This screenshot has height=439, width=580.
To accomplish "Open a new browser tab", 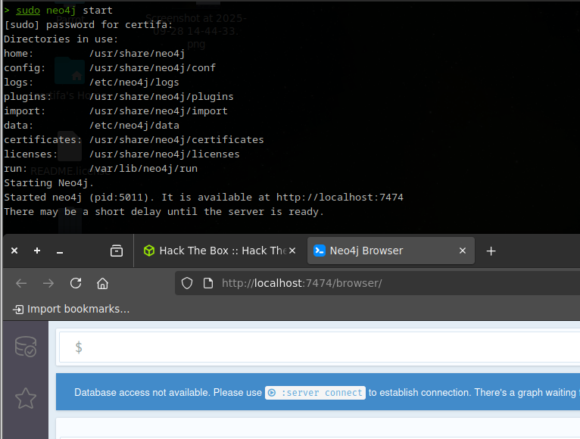I will (x=491, y=251).
